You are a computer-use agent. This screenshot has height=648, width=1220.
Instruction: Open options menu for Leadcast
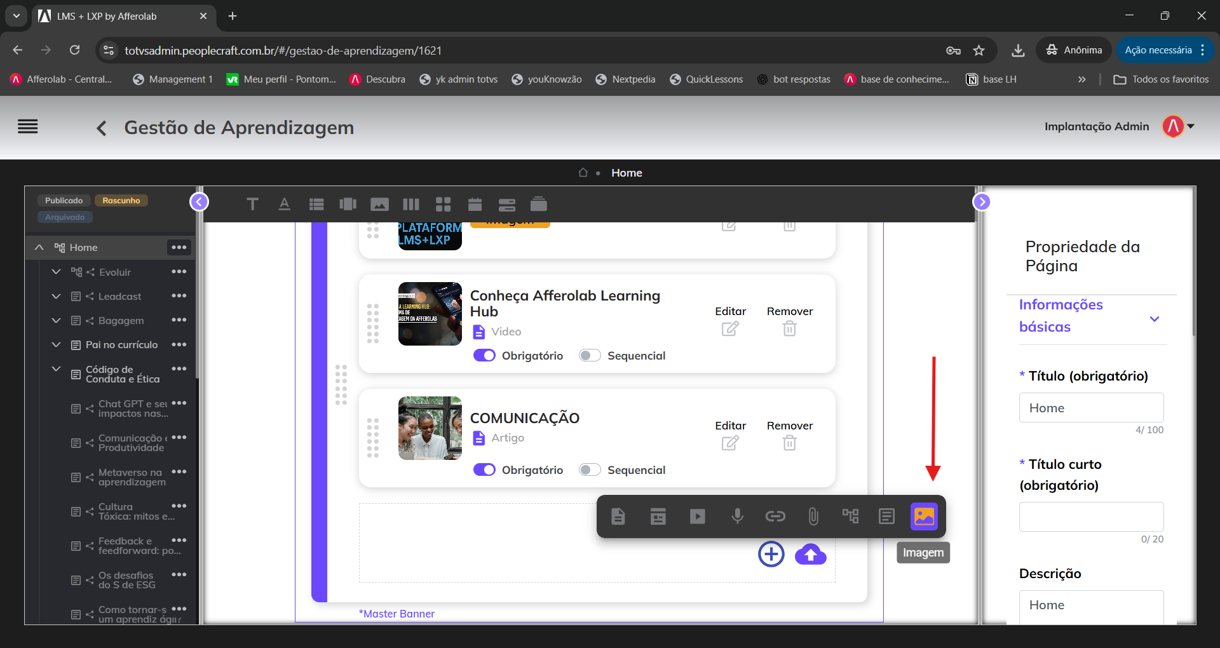pyautogui.click(x=179, y=295)
